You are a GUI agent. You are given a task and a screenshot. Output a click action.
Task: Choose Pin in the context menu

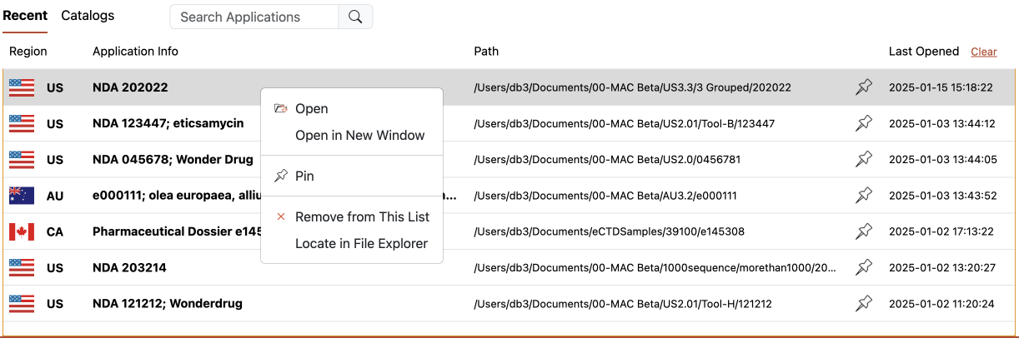point(304,176)
